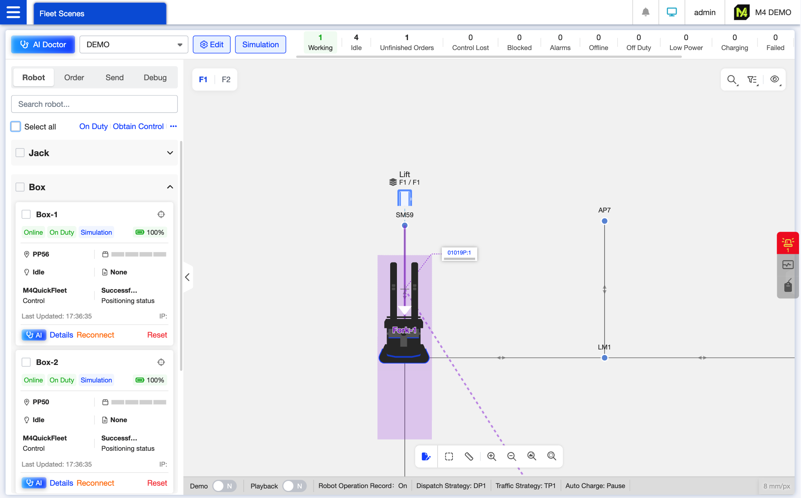The width and height of the screenshot is (801, 498).
Task: Select the rectangle selection tool
Action: [x=449, y=456]
